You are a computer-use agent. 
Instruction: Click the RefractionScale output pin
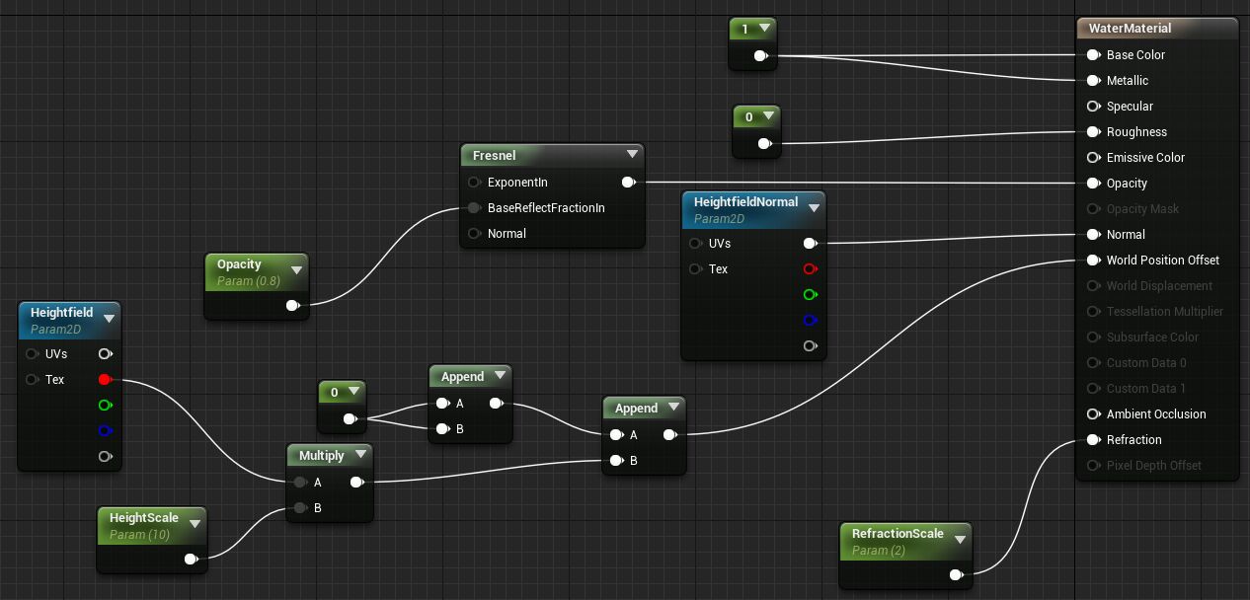(x=956, y=575)
